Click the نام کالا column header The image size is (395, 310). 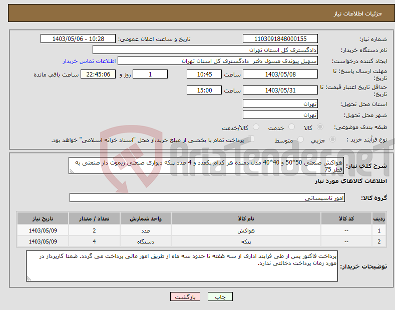[x=246, y=218]
